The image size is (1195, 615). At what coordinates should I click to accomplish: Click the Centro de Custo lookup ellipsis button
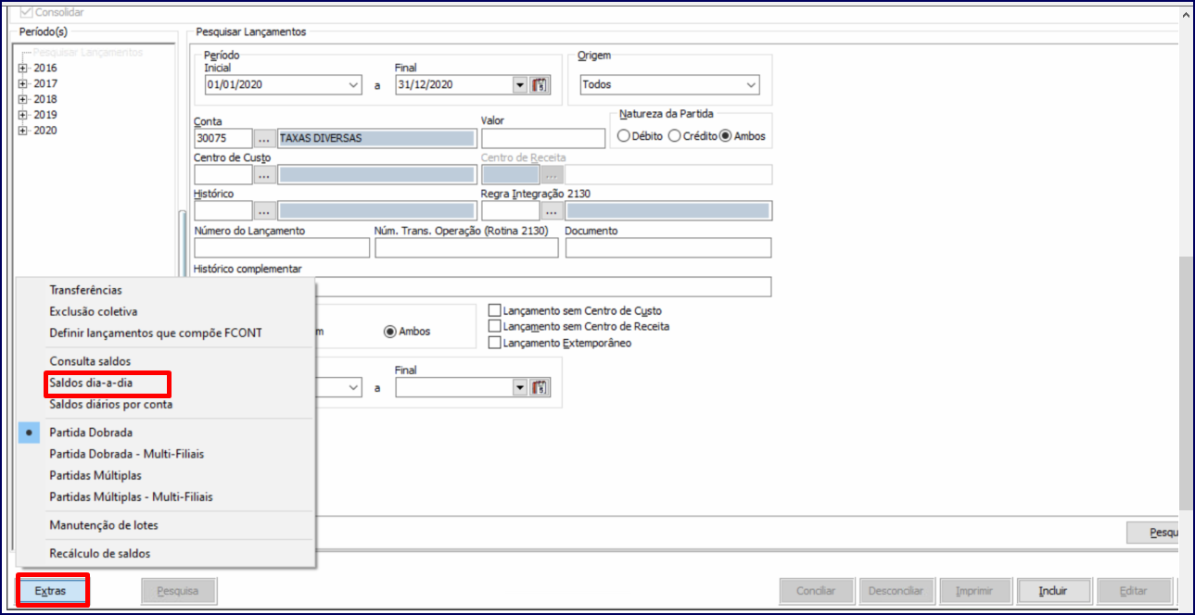(264, 174)
